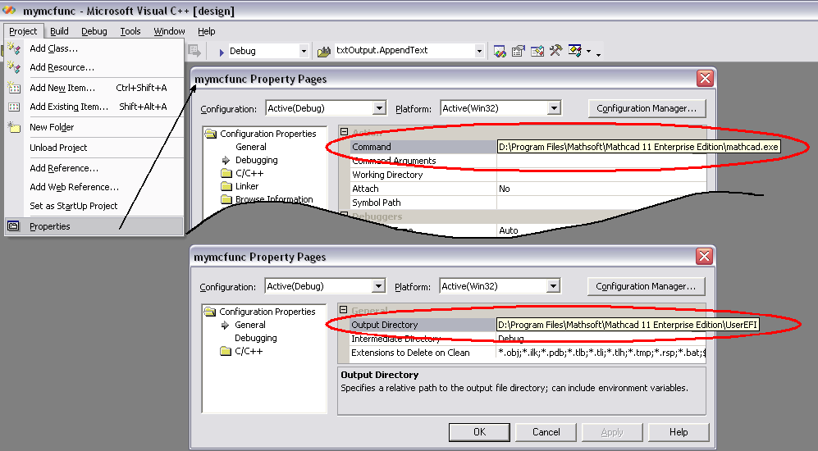818x451 pixels.
Task: Select Browse Information in upper tree
Action: coord(274,199)
